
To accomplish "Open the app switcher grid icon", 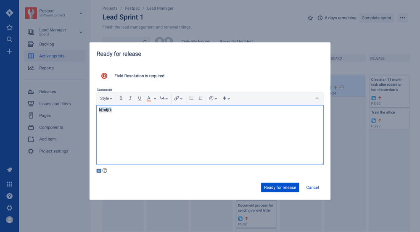I will (9, 184).
